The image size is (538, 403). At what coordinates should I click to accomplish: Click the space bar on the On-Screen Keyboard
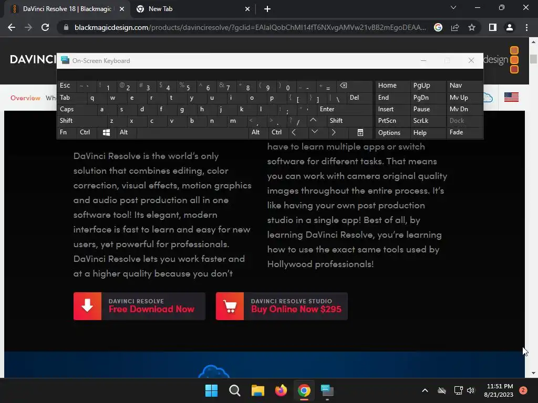[x=192, y=133]
